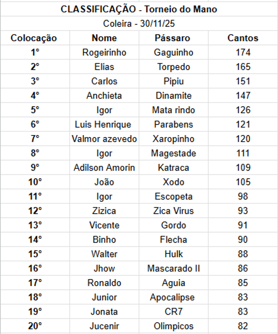Select the 'Cantos' header cell
278x334 pixels.
pos(243,38)
